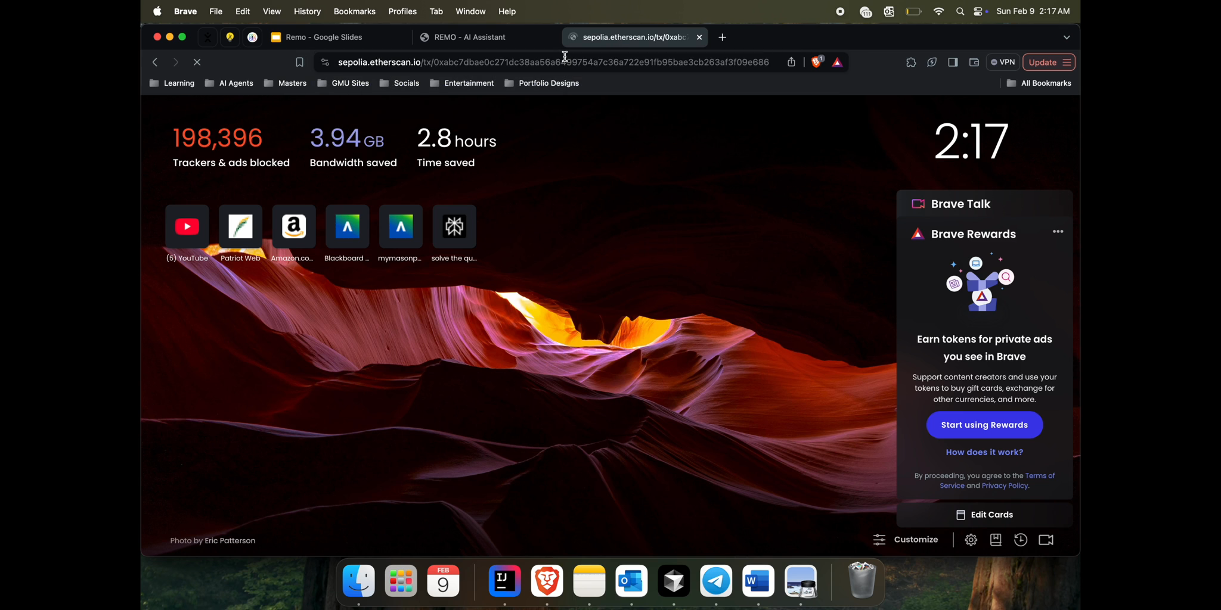The width and height of the screenshot is (1221, 610).
Task: Open Amazon top site tile
Action: [294, 226]
